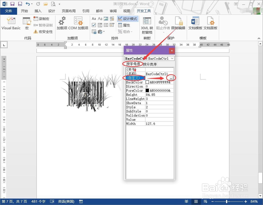Insert Drop-Down List content control
Viewport: 263px width, 205px height.
click(x=106, y=25)
